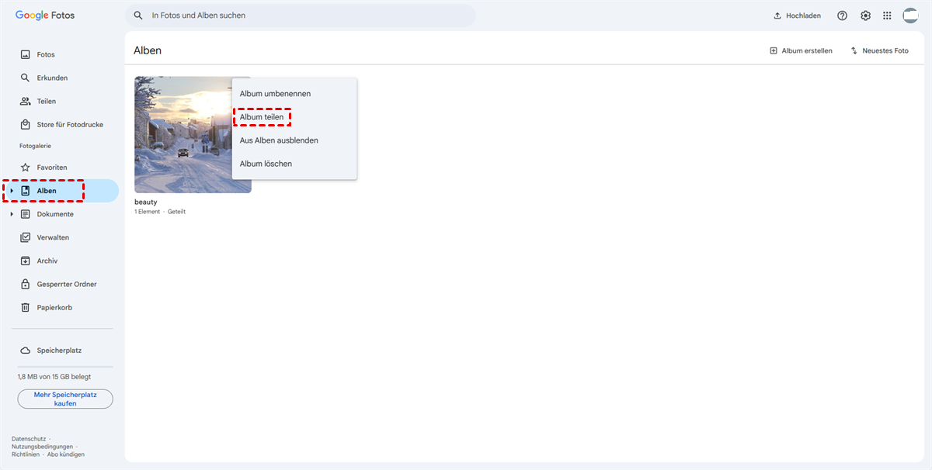Click the Hochladen upload button
Image resolution: width=932 pixels, height=470 pixels.
[798, 16]
